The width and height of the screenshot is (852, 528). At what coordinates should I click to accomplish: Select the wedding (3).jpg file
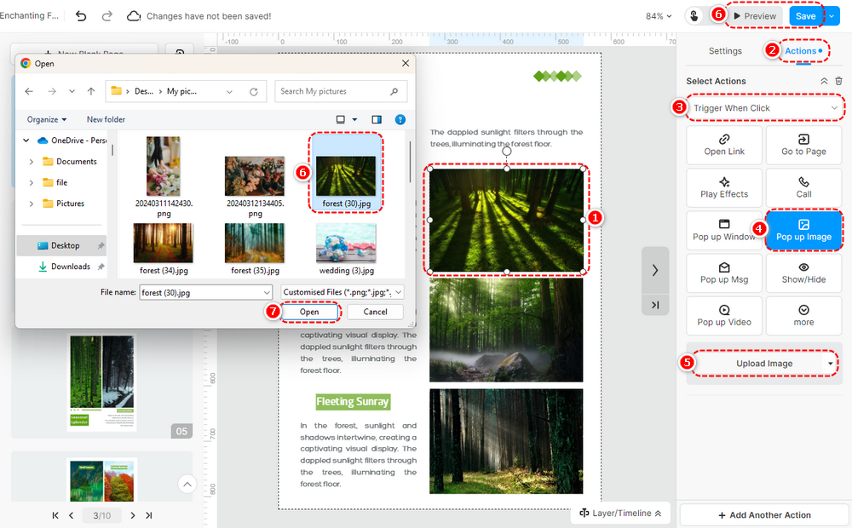(x=346, y=249)
